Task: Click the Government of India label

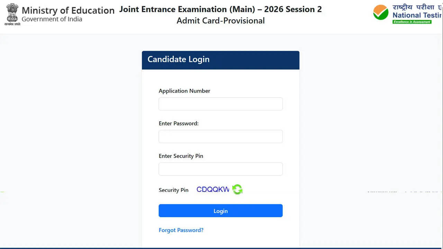Action: coord(52,19)
